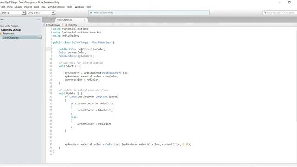Select the New Unity Project solution node
Viewport: 297px width, 167px height.
pos(9,26)
